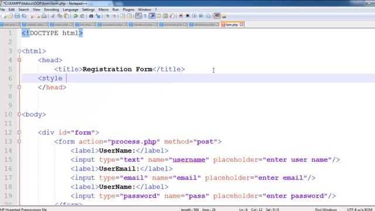Switch to the visibility.php tab
The width and height of the screenshot is (375, 211).
point(35,25)
